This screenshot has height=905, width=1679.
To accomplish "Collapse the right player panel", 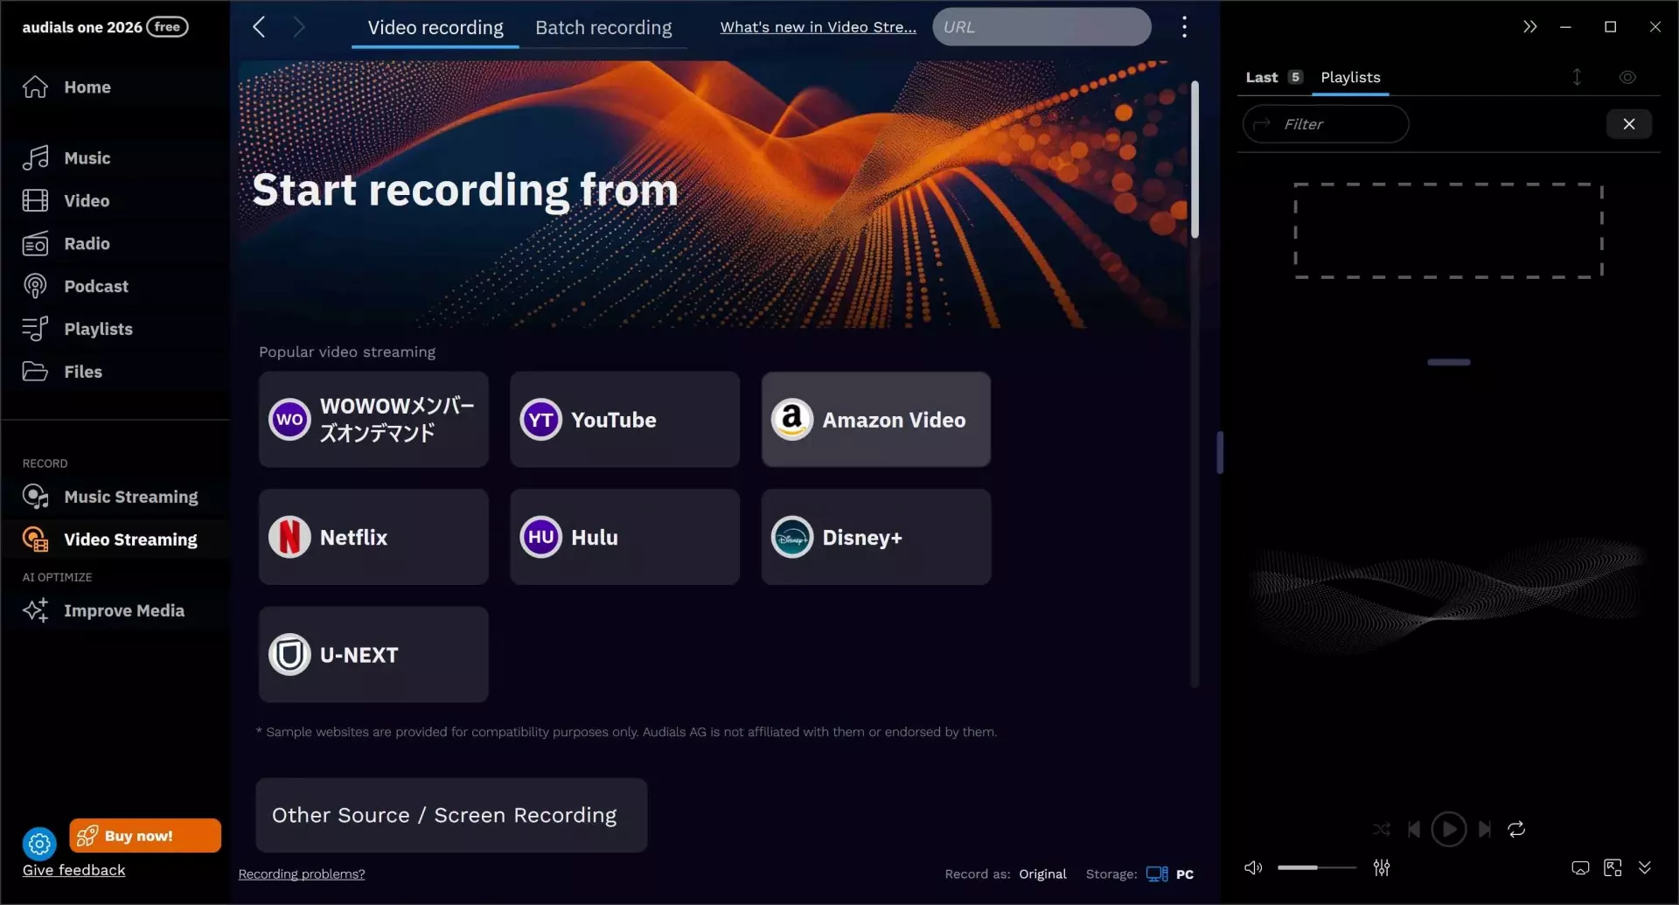I will (x=1529, y=27).
